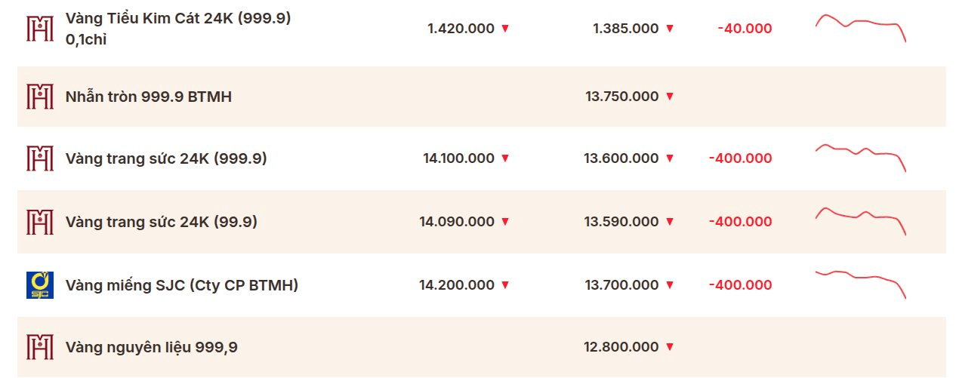Click the 14.100.000 buy price

[458, 158]
